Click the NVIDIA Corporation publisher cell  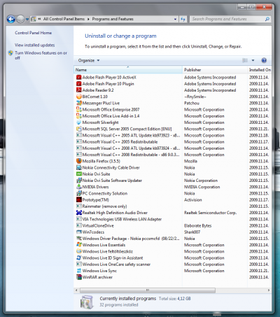click(202, 187)
